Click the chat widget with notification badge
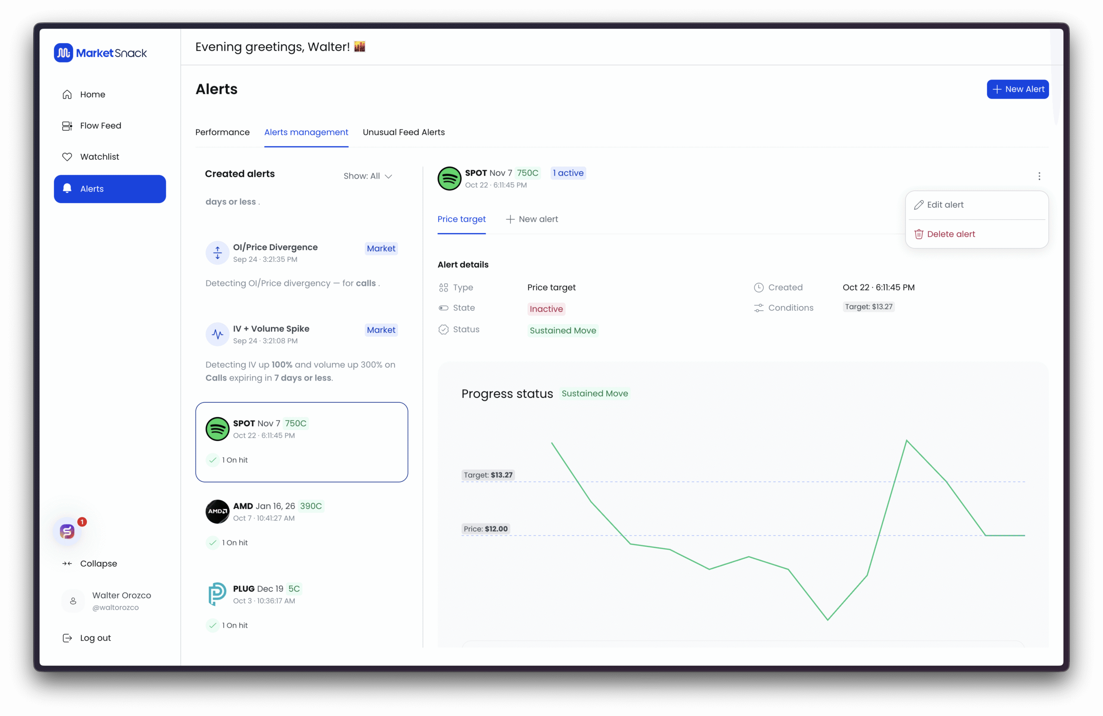The image size is (1103, 716). pyautogui.click(x=68, y=531)
